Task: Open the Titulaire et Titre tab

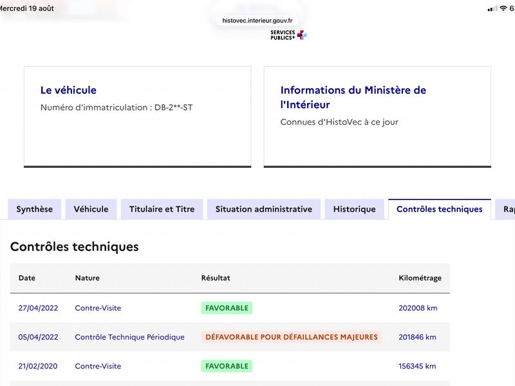Action: tap(162, 209)
